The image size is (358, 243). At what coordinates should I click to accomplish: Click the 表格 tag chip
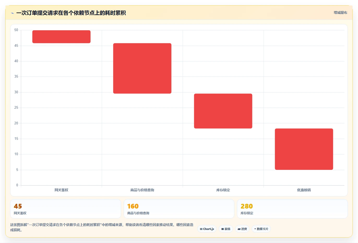pyautogui.click(x=226, y=229)
